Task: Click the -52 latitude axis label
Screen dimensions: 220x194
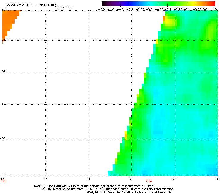Action: pos(3,40)
